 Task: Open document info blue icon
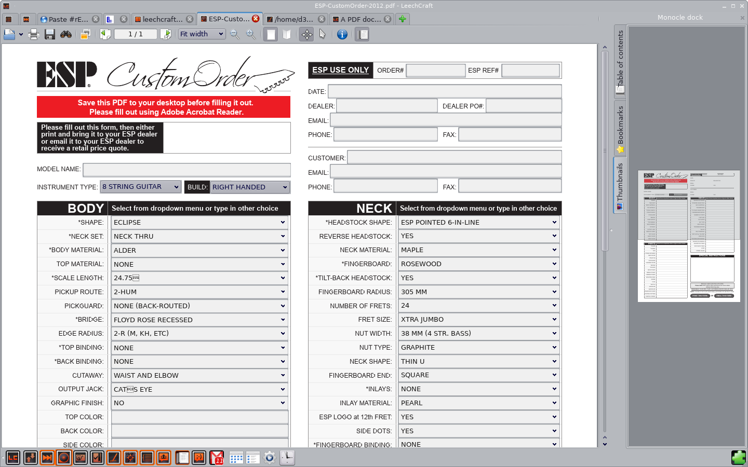coord(342,34)
